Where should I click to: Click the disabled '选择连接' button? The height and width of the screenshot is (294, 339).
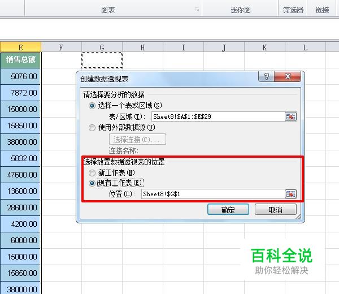(137, 139)
